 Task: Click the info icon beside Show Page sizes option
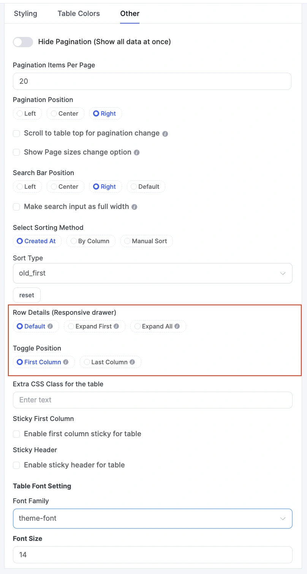pyautogui.click(x=138, y=152)
